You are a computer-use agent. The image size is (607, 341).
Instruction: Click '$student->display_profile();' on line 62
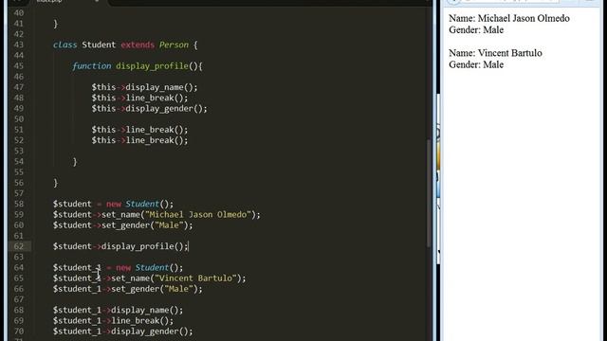tap(120, 246)
